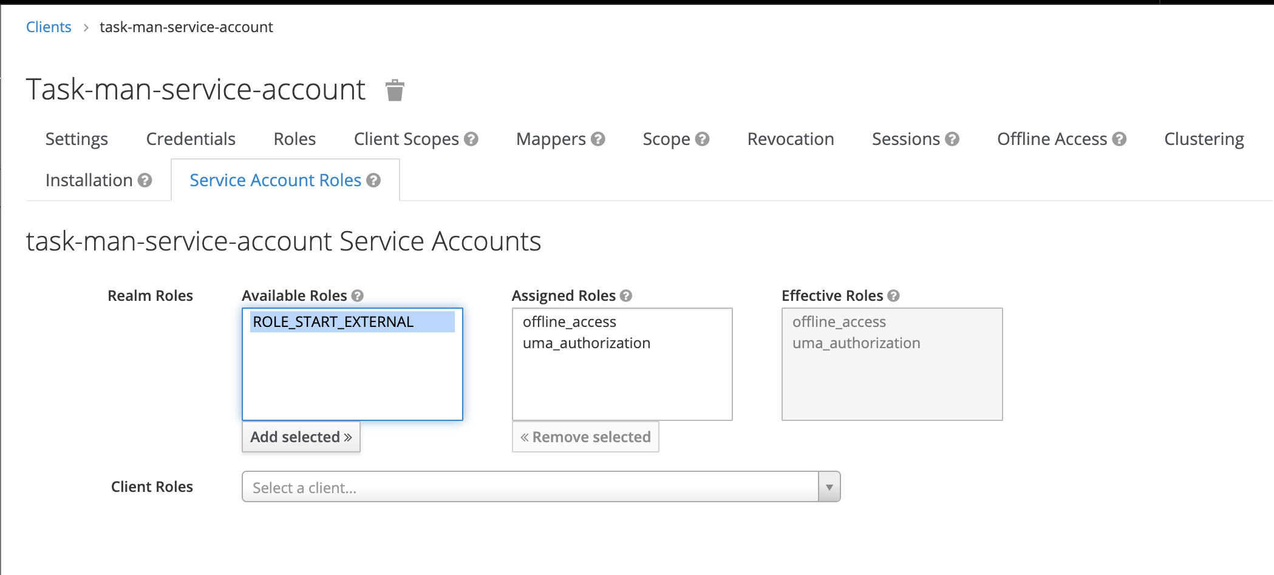Click help icon next to Installation
This screenshot has width=1274, height=575.
(x=145, y=180)
